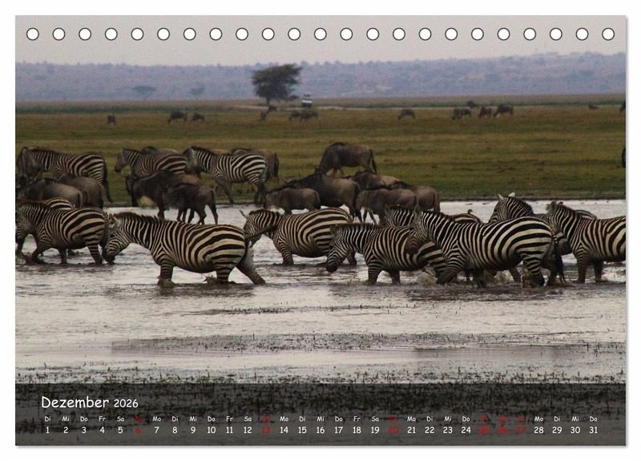
Task: Click the year "2026" beside the month
Action: tap(126, 404)
